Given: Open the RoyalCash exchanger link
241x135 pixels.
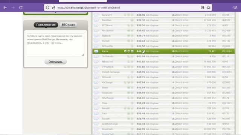Looking at the screenshot, I should click(x=107, y=129).
